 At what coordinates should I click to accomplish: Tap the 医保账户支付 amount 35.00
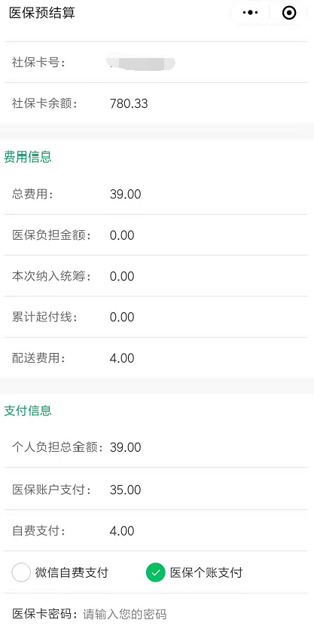pos(125,489)
